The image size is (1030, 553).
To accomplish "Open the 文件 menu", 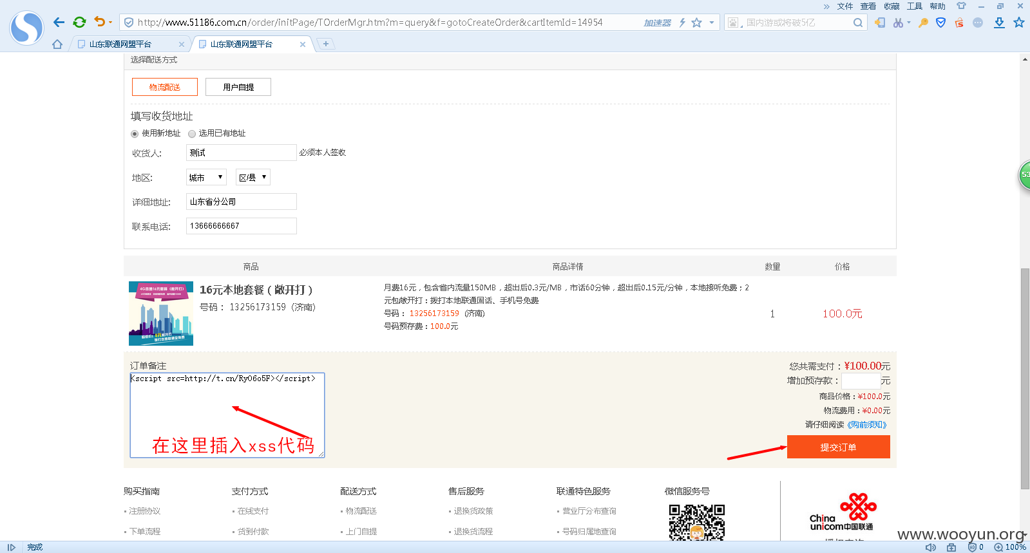I will click(x=845, y=6).
